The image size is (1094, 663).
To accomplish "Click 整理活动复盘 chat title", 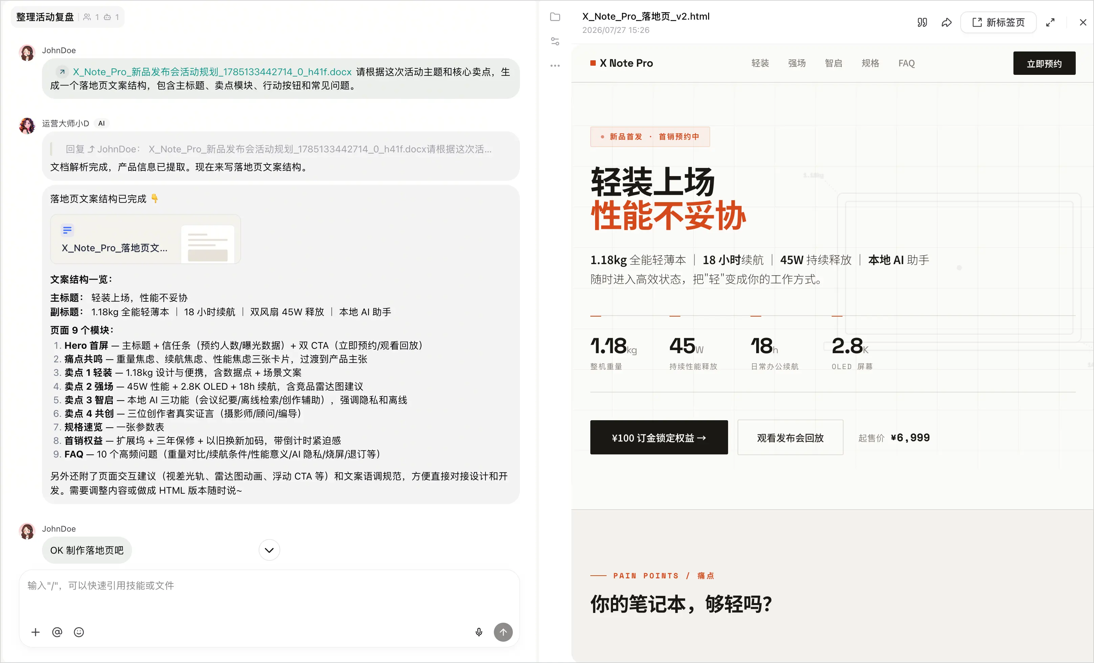I will tap(45, 17).
